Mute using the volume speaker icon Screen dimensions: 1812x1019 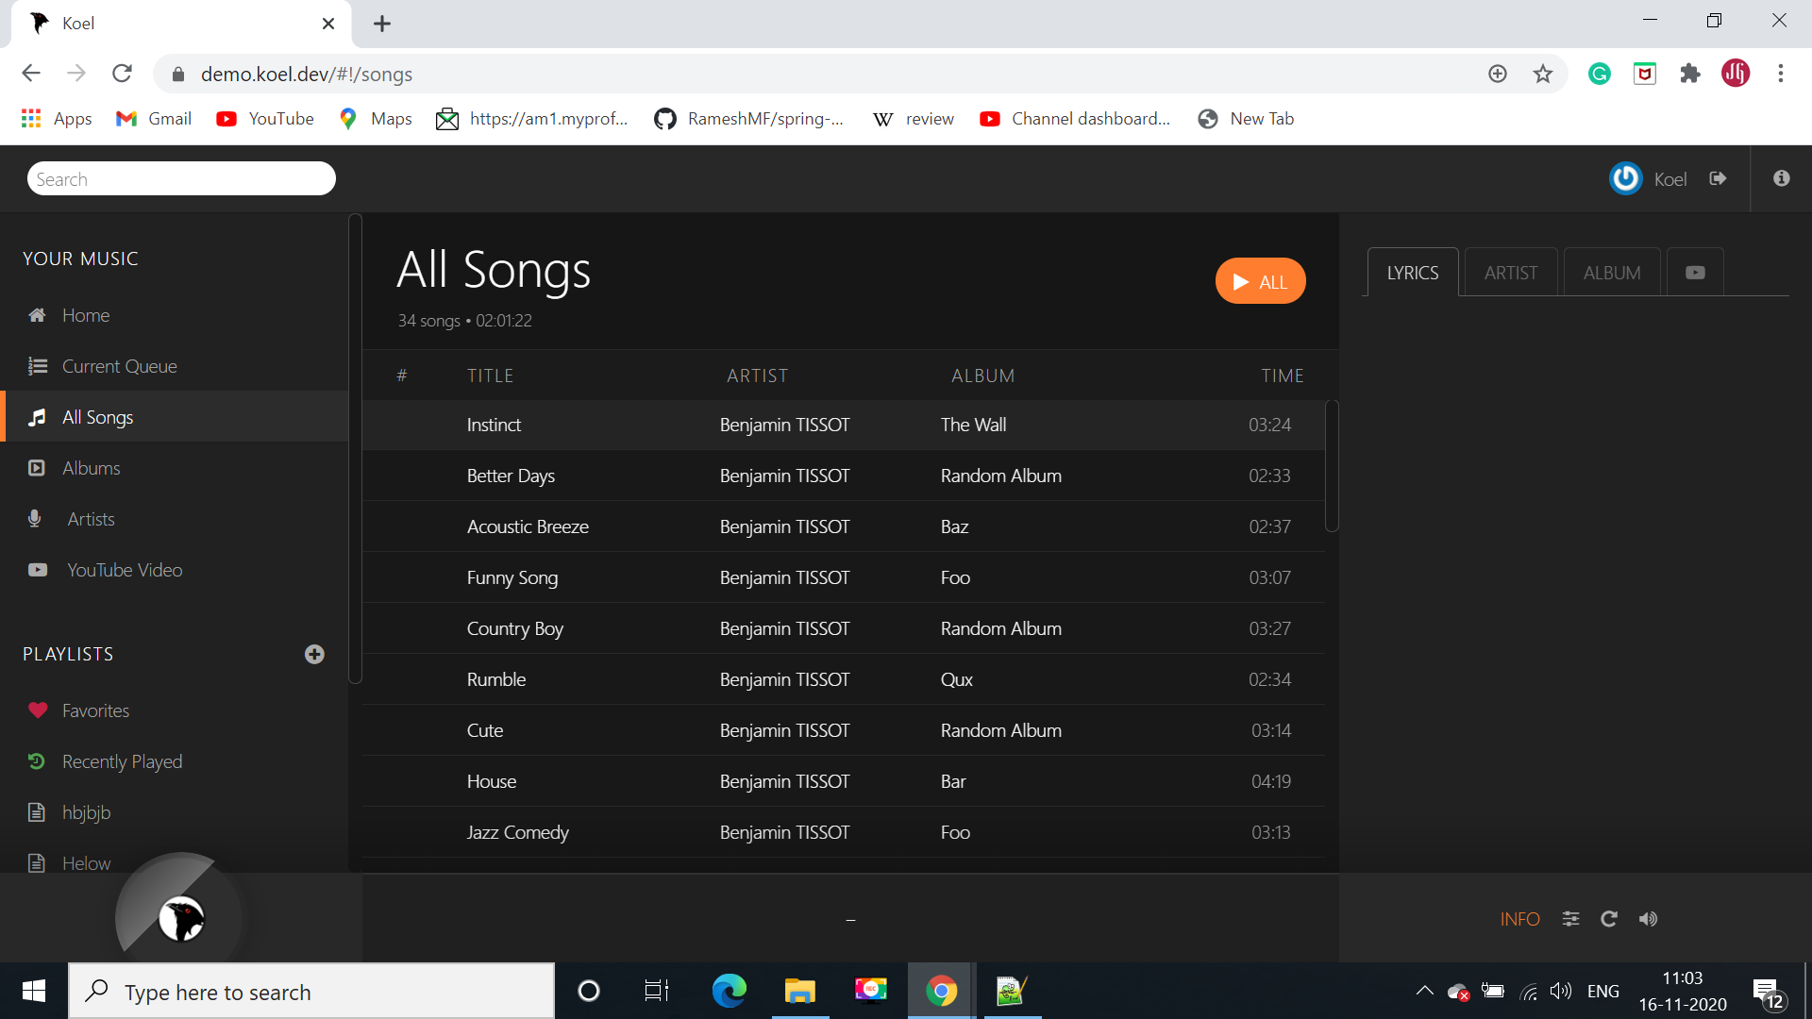pyautogui.click(x=1648, y=919)
